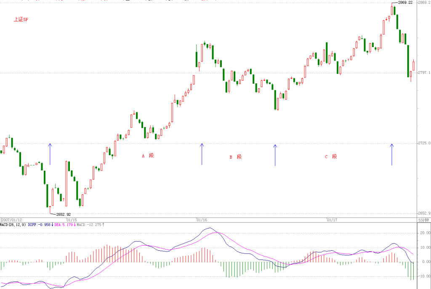The height and width of the screenshot is (289, 431).
Task: Click the blue arrow between A and B 段
Action: [202, 154]
